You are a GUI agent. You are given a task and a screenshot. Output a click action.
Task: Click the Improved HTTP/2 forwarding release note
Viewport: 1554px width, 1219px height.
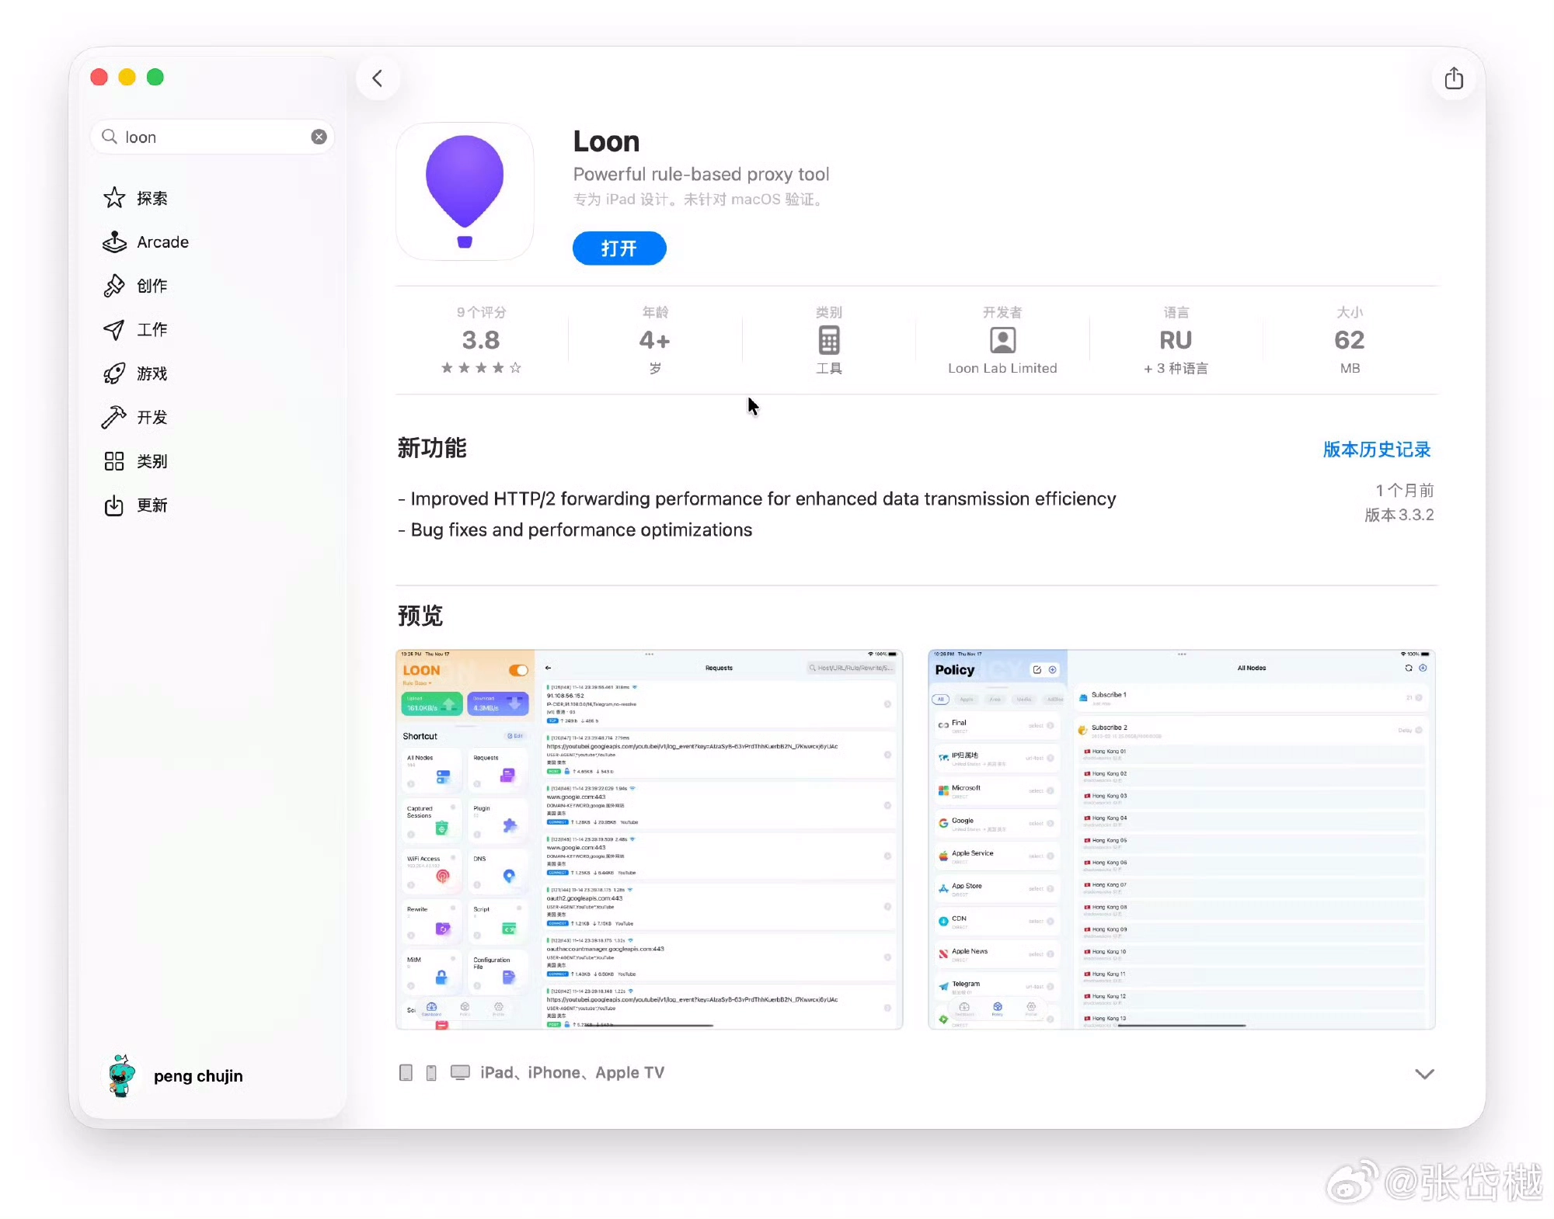pos(757,498)
